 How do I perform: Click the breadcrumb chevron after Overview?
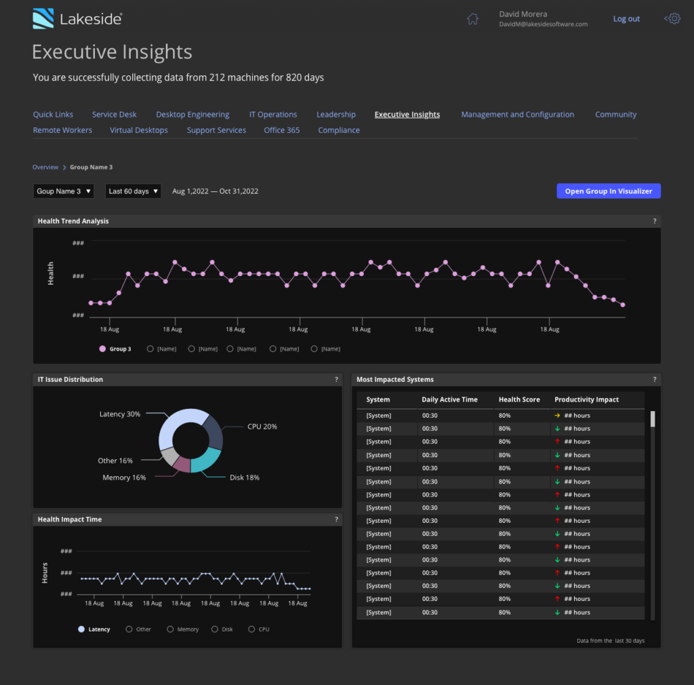64,168
